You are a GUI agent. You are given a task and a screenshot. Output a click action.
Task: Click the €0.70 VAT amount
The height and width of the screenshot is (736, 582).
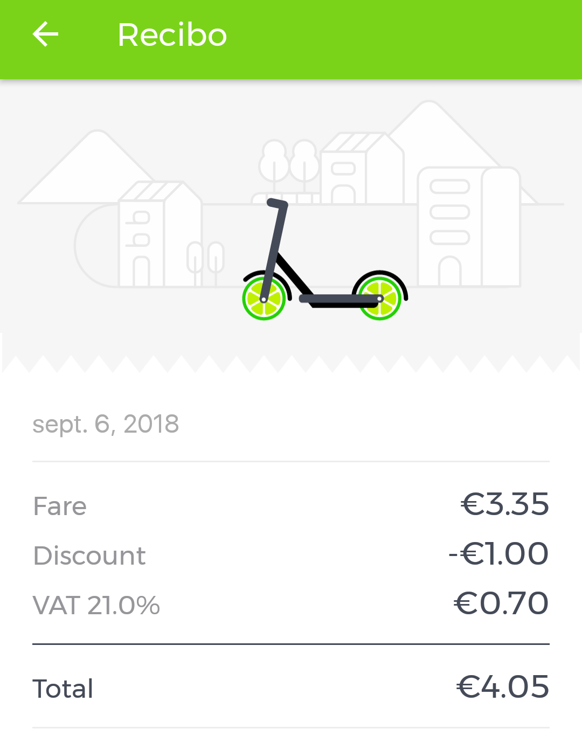pyautogui.click(x=500, y=603)
